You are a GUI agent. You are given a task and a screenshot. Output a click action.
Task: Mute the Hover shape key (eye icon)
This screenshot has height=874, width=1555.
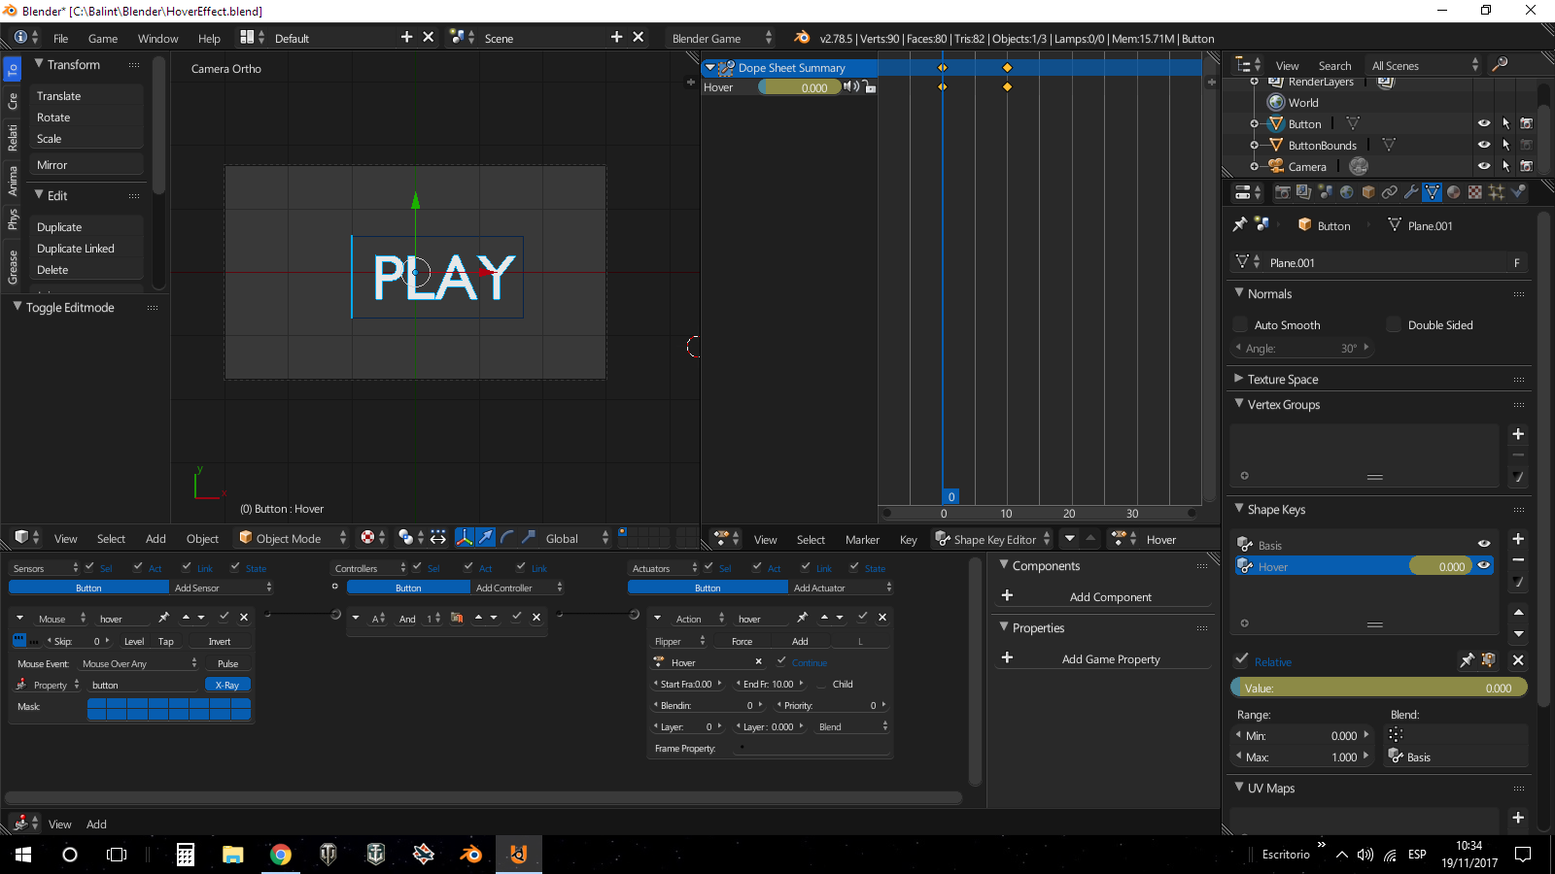[x=1484, y=565]
